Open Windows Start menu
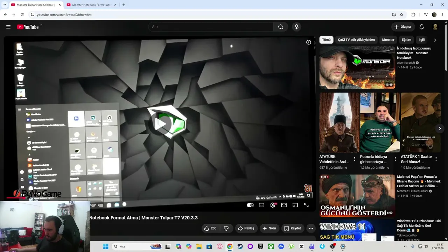The height and width of the screenshot is (252, 448). [x=105, y=246]
